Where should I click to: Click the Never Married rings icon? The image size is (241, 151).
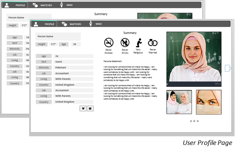(x=152, y=42)
